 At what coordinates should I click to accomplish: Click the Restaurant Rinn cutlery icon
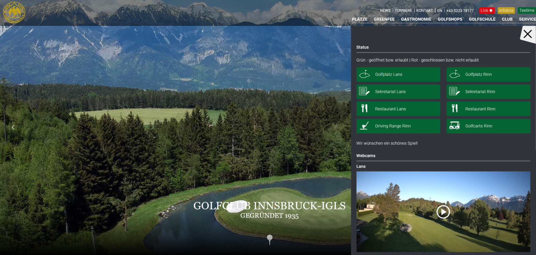click(454, 108)
